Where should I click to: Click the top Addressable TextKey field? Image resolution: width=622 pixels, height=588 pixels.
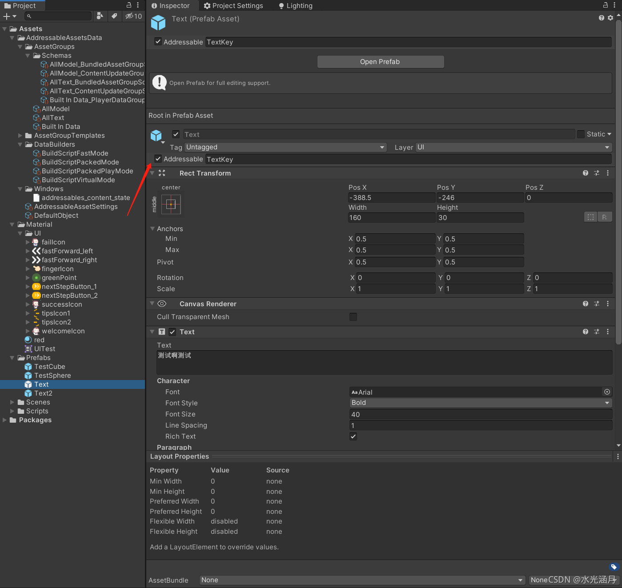[409, 42]
